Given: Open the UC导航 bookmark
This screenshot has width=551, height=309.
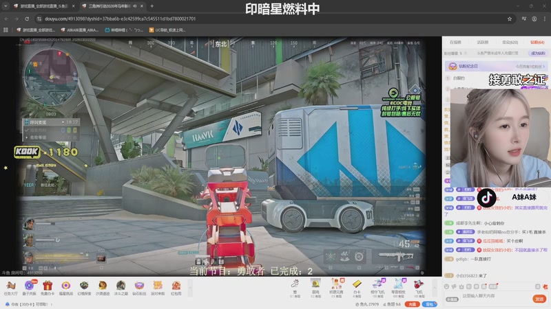Looking at the screenshot, I should tap(167, 30).
